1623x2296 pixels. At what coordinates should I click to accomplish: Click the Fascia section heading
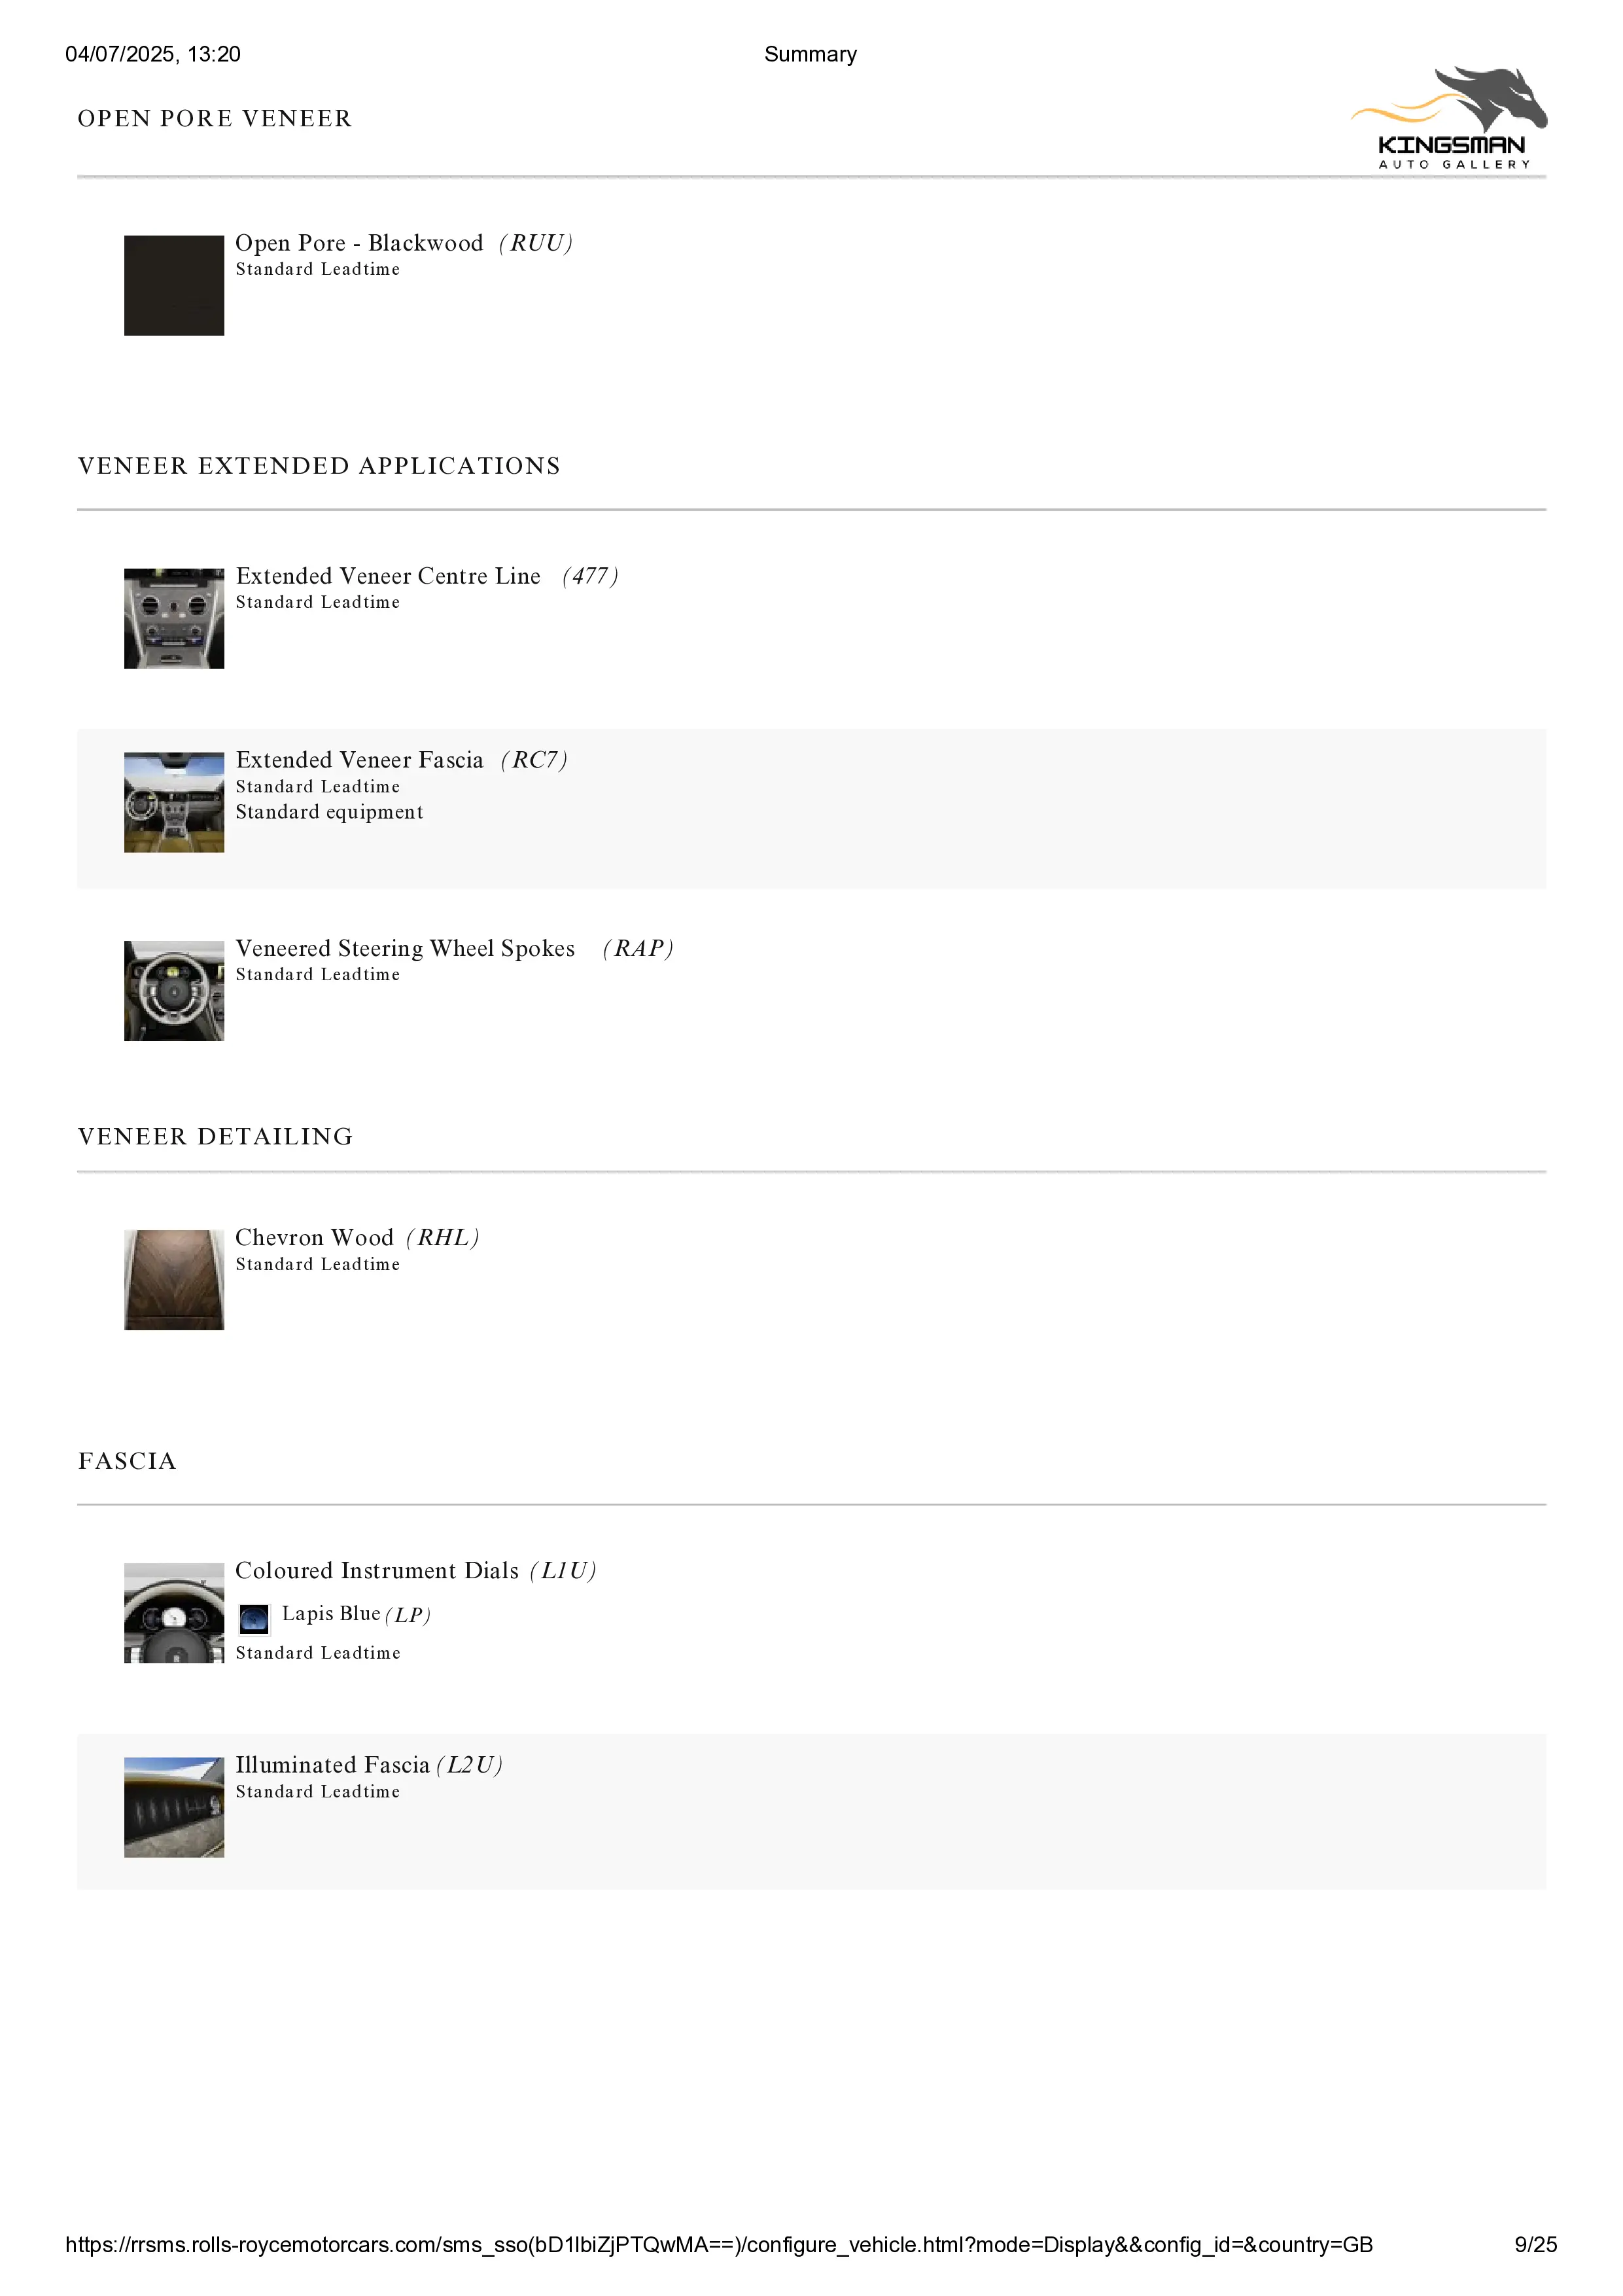127,1461
